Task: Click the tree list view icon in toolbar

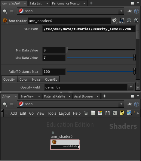Action: tap(86, 113)
